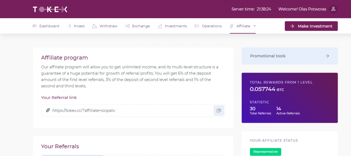351x156 pixels.
Task: Click the TOKEX logo
Action: (50, 9)
